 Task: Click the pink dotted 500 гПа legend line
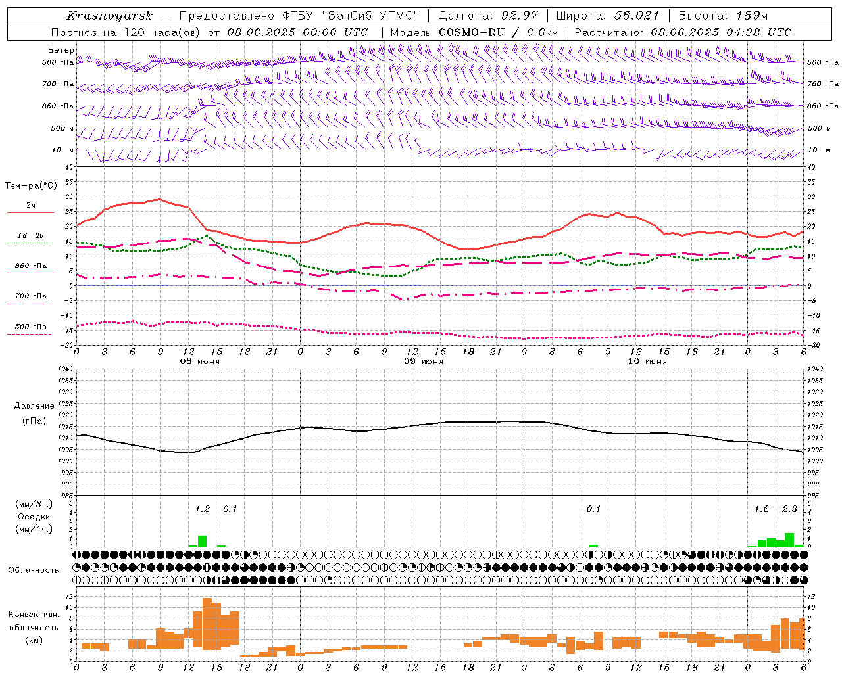pos(29,335)
